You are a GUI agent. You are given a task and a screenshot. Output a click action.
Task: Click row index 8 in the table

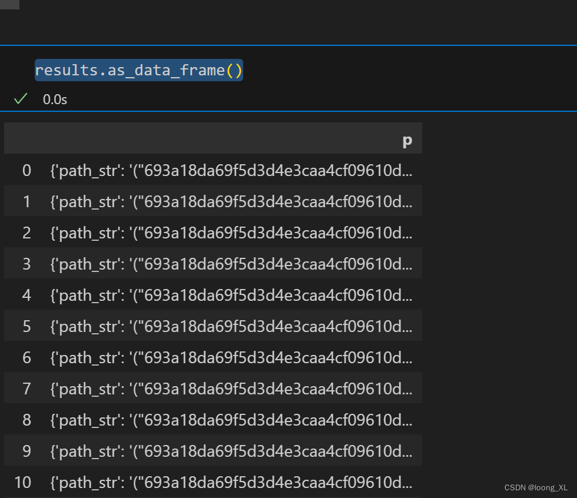tap(26, 420)
